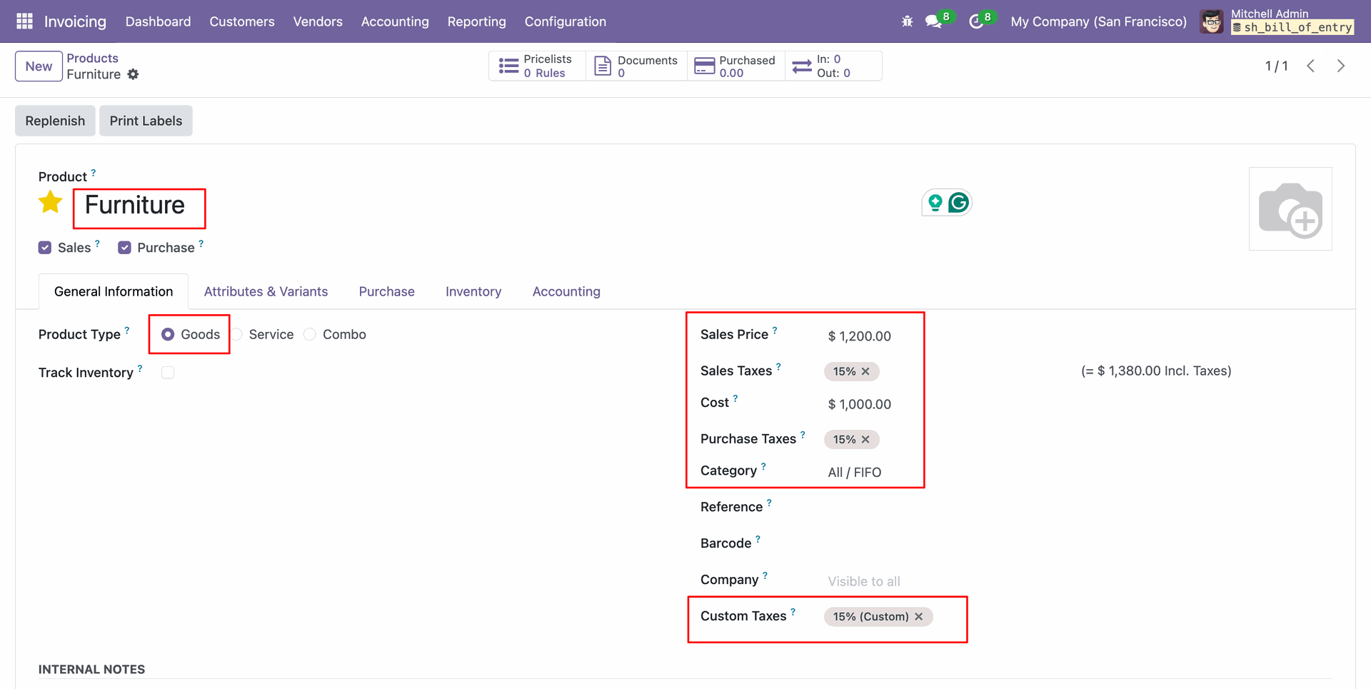This screenshot has height=689, width=1371.
Task: Click the Replenish button
Action: pyautogui.click(x=55, y=121)
